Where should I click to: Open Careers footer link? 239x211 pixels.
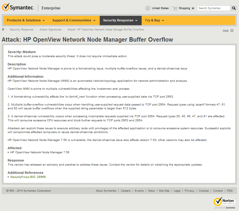click(126, 190)
